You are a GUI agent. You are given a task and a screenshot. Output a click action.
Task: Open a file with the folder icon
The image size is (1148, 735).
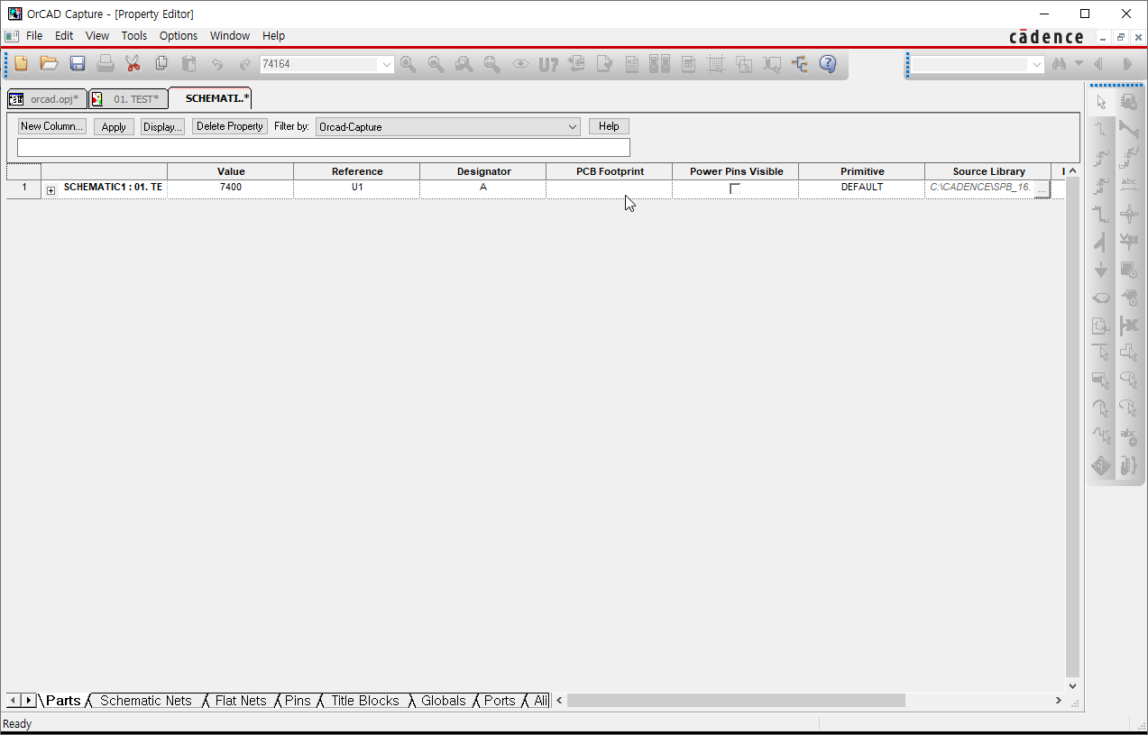pyautogui.click(x=49, y=64)
